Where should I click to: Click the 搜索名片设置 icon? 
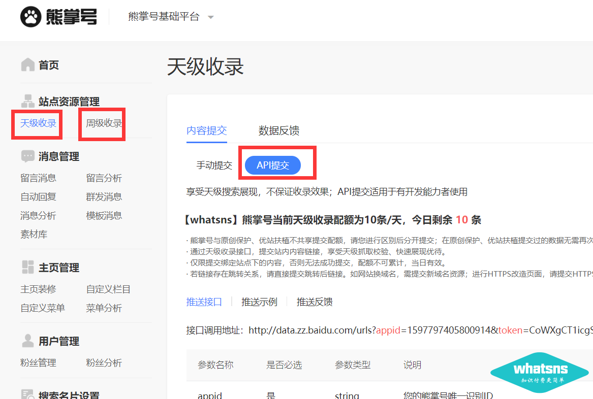[x=27, y=394]
